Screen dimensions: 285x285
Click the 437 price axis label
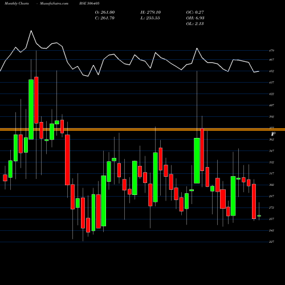(272, 83)
